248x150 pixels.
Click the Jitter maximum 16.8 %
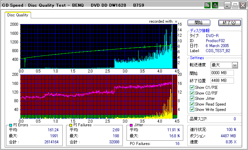[x=175, y=136]
